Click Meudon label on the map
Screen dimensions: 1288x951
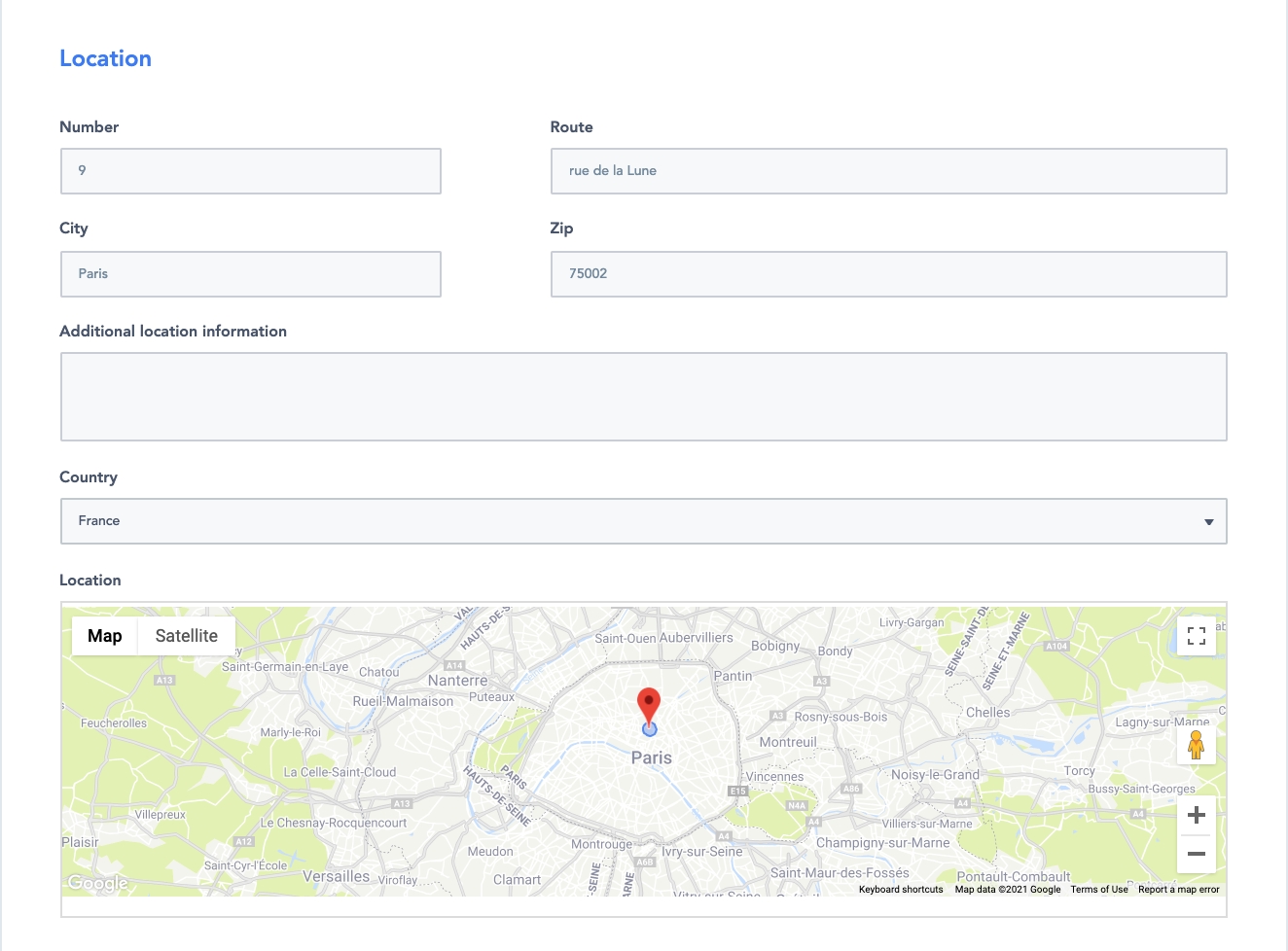click(490, 852)
